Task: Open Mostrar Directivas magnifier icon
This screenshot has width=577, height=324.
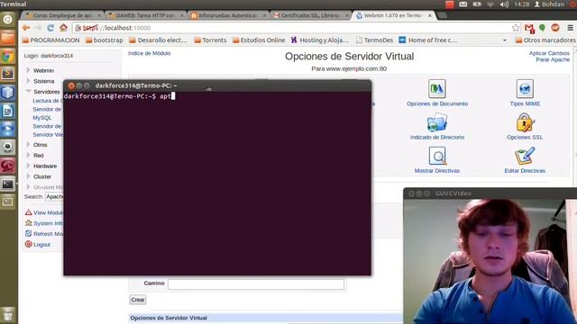Action: coord(437,156)
